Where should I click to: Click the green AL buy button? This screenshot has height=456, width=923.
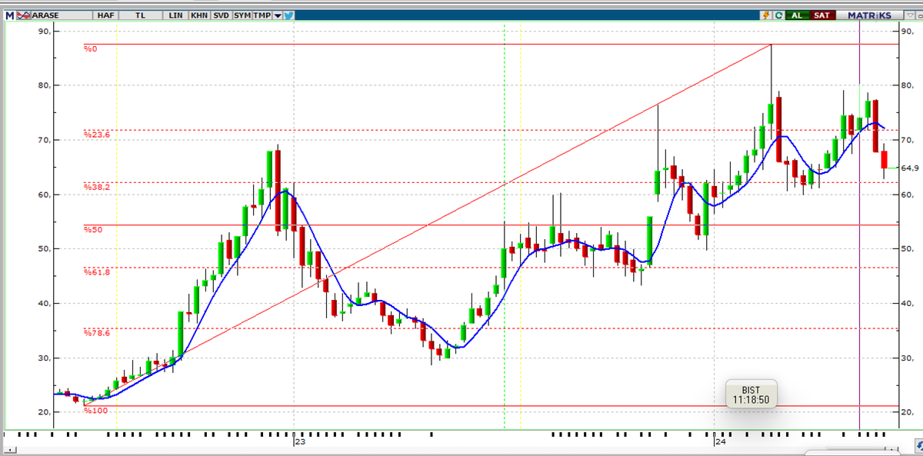pos(798,15)
